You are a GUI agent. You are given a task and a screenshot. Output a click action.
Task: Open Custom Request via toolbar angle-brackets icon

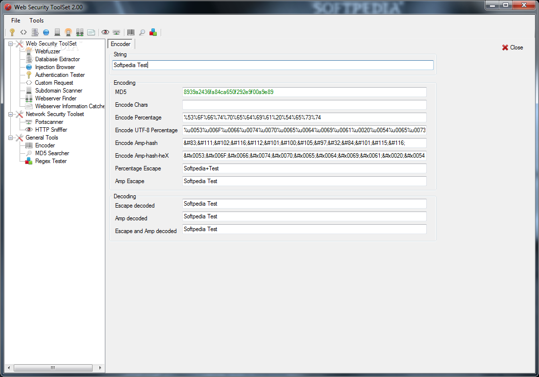click(24, 32)
